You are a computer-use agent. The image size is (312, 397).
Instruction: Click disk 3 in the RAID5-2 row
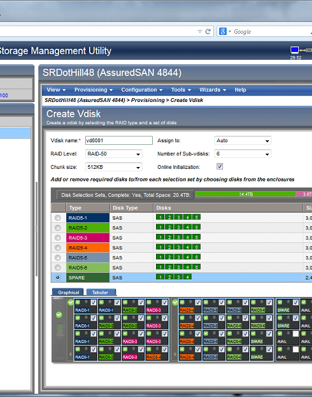pyautogui.click(x=178, y=227)
